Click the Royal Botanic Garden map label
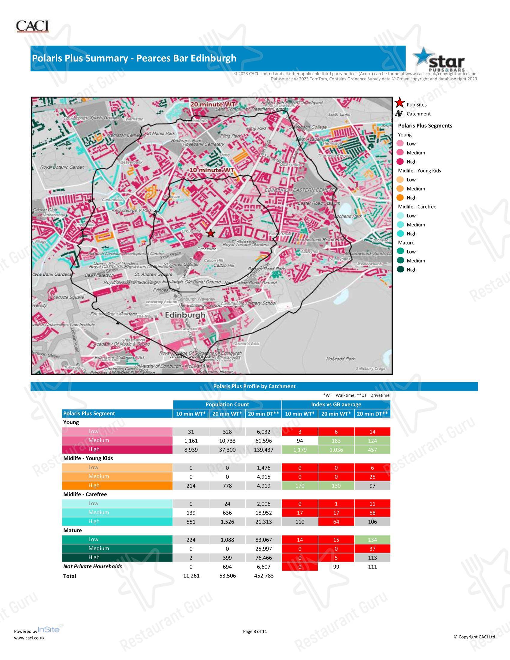510x660 pixels. (62, 167)
